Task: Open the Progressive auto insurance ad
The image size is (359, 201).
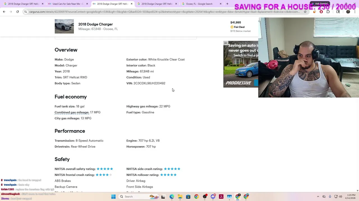Action: pos(241,64)
